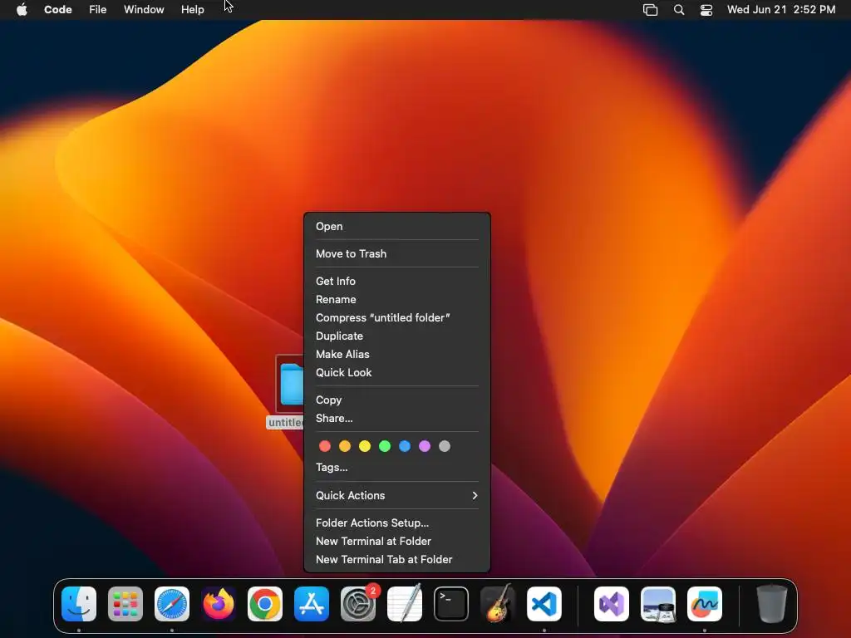
Task: Open Tags... from the context menu
Action: (396, 467)
